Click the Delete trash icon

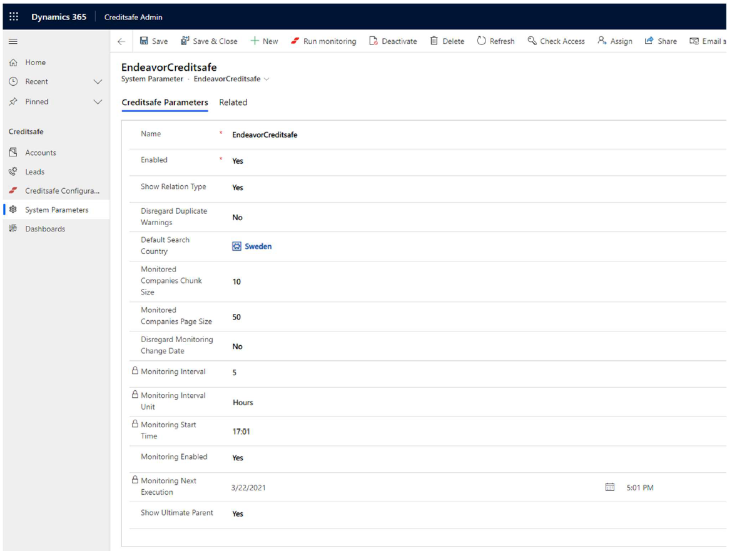[434, 41]
